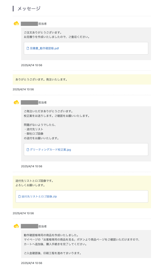Open the グリーティングカード校正案.jpg attachment link
Image resolution: width=161 pixels, height=267 pixels.
click(x=50, y=150)
